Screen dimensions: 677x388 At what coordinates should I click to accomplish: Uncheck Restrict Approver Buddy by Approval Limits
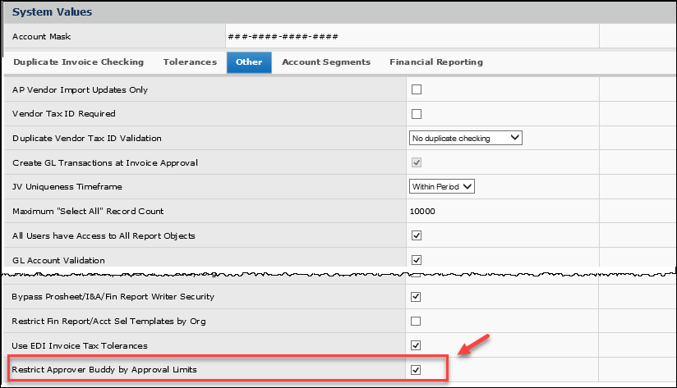[416, 370]
